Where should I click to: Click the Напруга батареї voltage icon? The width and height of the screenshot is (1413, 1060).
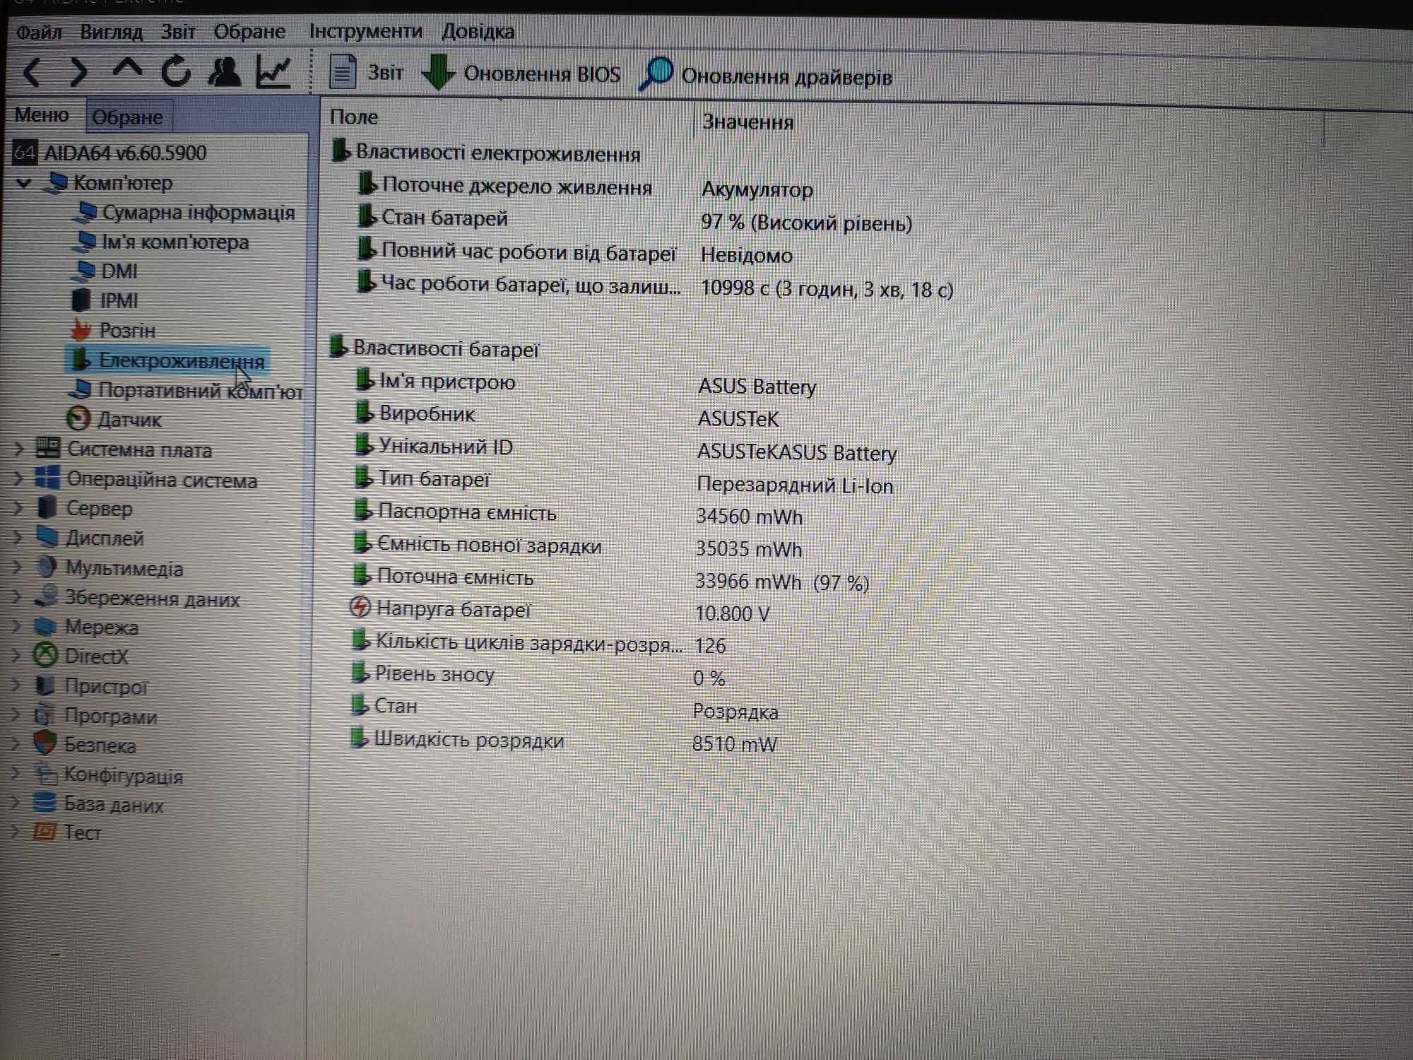pos(360,607)
